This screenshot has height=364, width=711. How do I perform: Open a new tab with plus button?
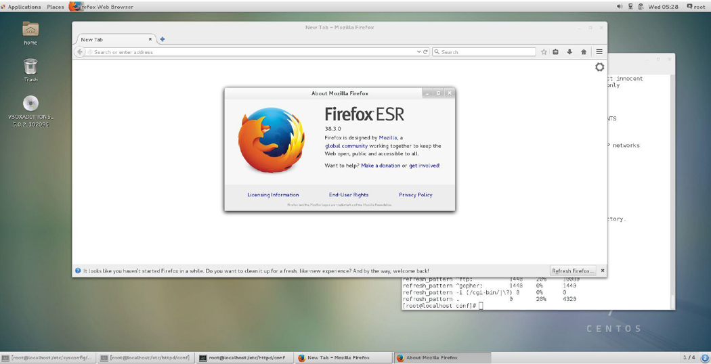163,39
